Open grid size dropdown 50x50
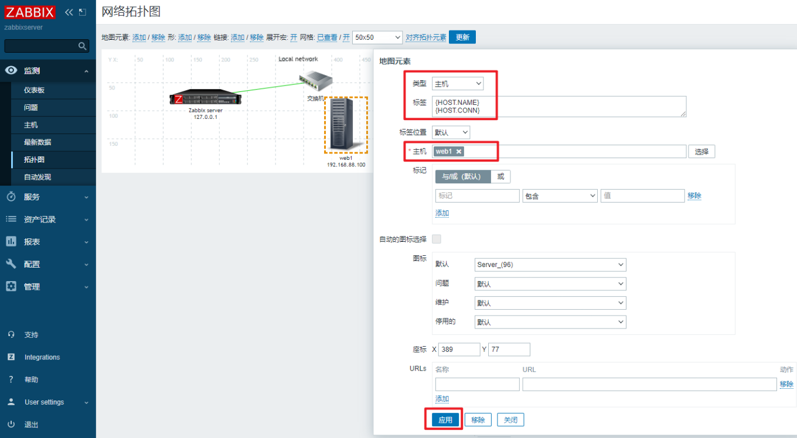The height and width of the screenshot is (438, 797). tap(377, 37)
